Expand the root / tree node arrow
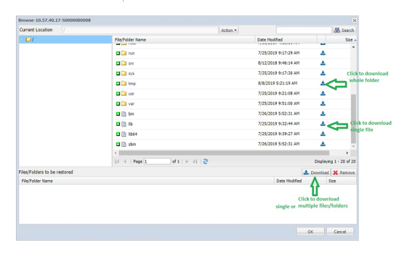This screenshot has width=399, height=258. pyautogui.click(x=22, y=39)
